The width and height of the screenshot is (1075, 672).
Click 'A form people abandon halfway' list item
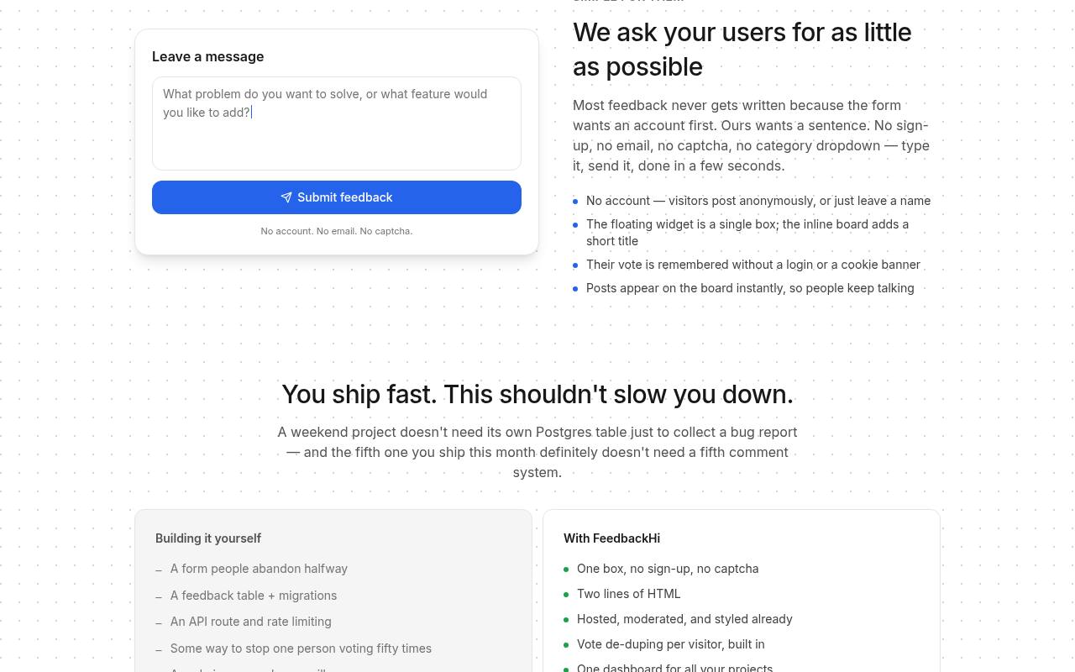(x=259, y=569)
